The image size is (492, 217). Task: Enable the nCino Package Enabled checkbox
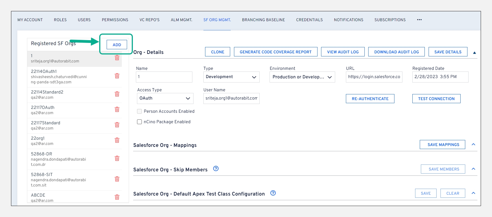tap(139, 122)
